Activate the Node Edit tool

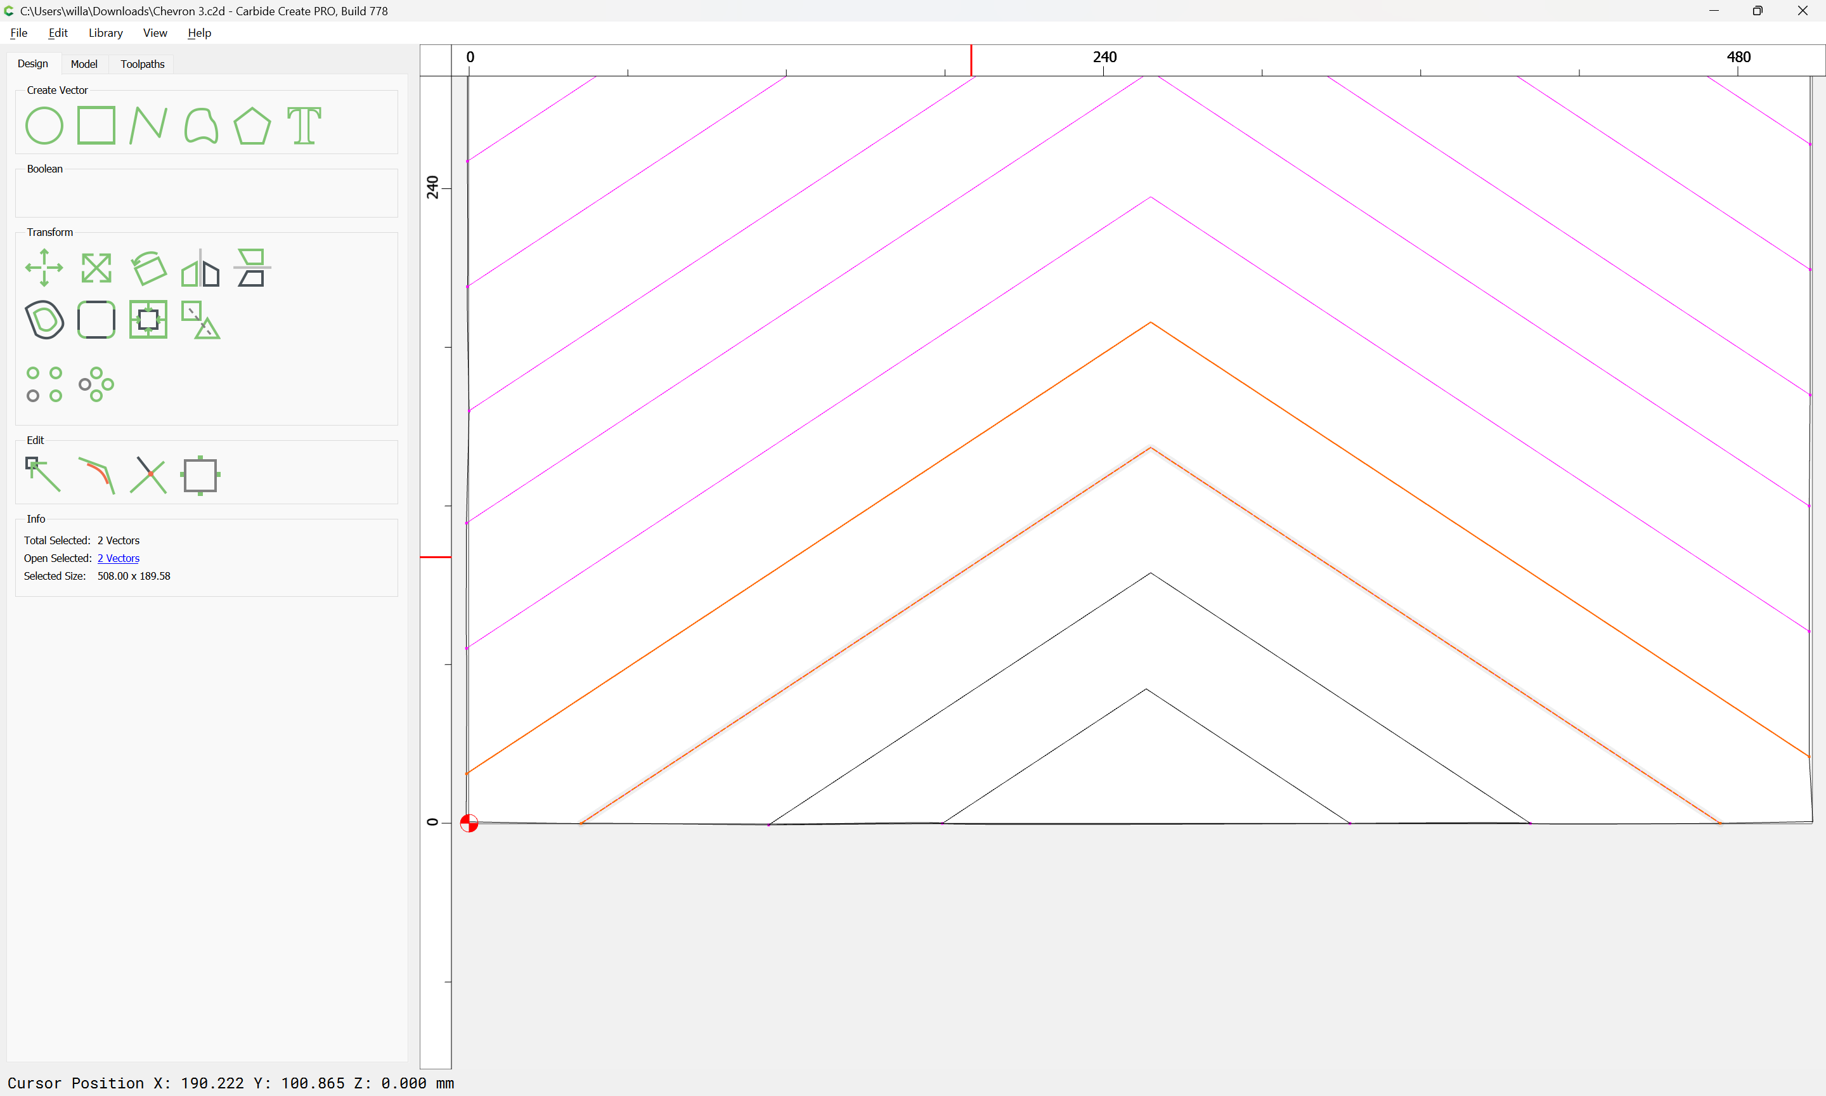pos(44,475)
